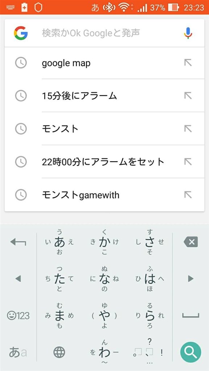This screenshot has height=371, width=209.
Task: Toggle the あa input mode key
Action: [x=18, y=352]
